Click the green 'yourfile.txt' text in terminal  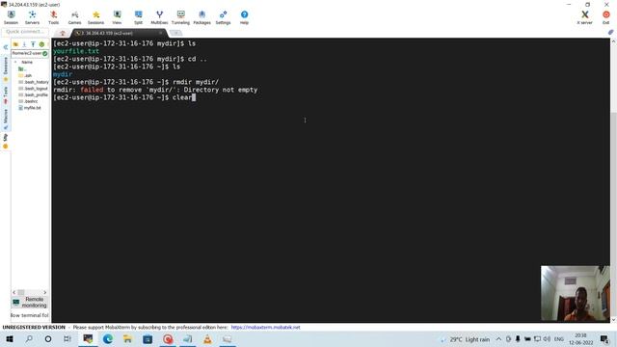(x=76, y=51)
